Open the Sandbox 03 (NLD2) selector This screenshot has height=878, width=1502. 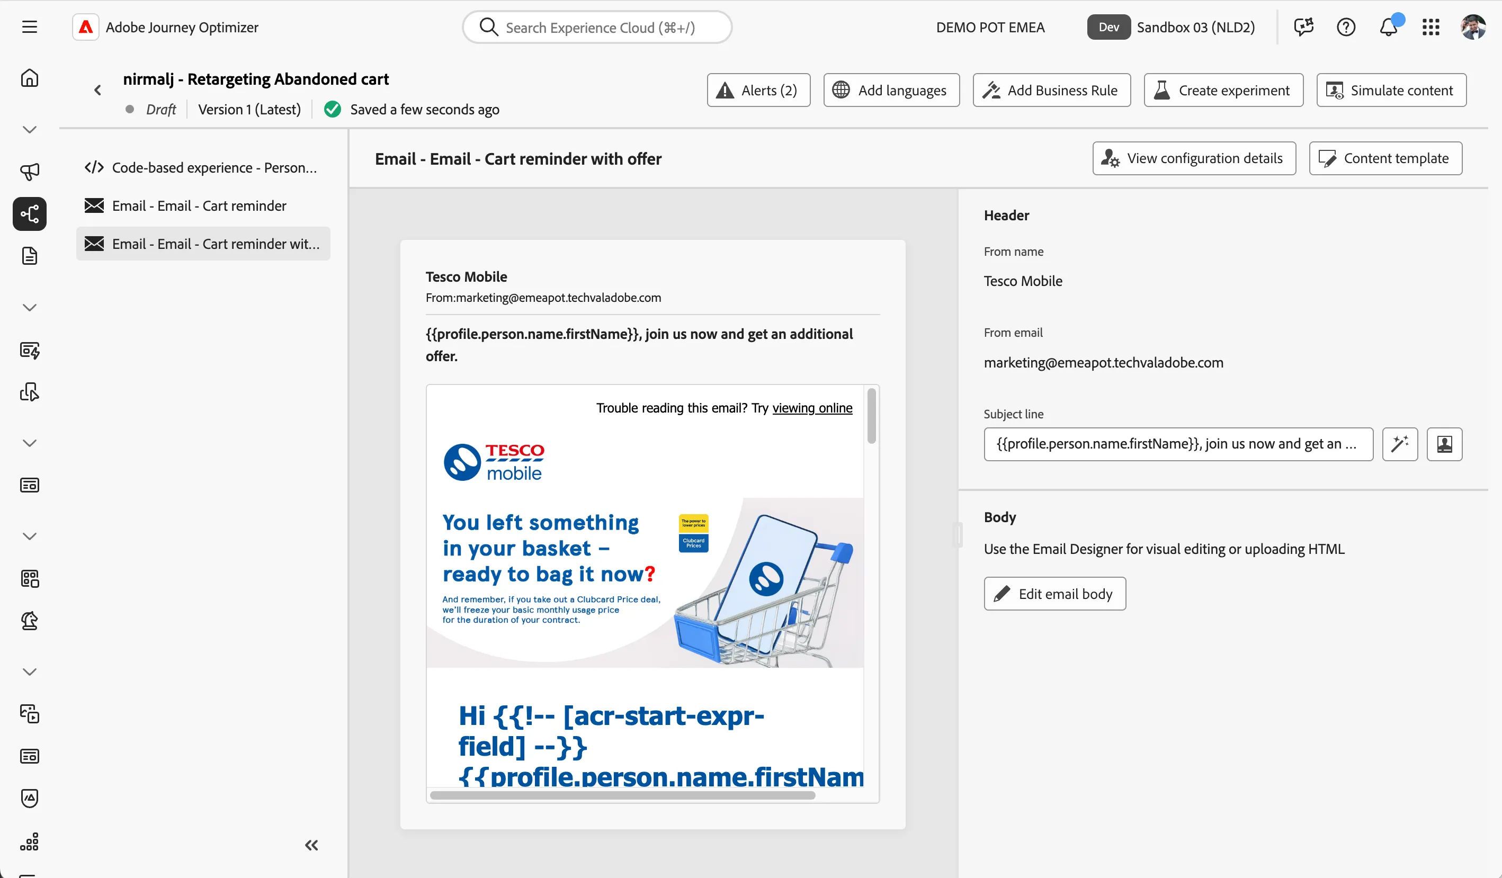pos(1170,27)
